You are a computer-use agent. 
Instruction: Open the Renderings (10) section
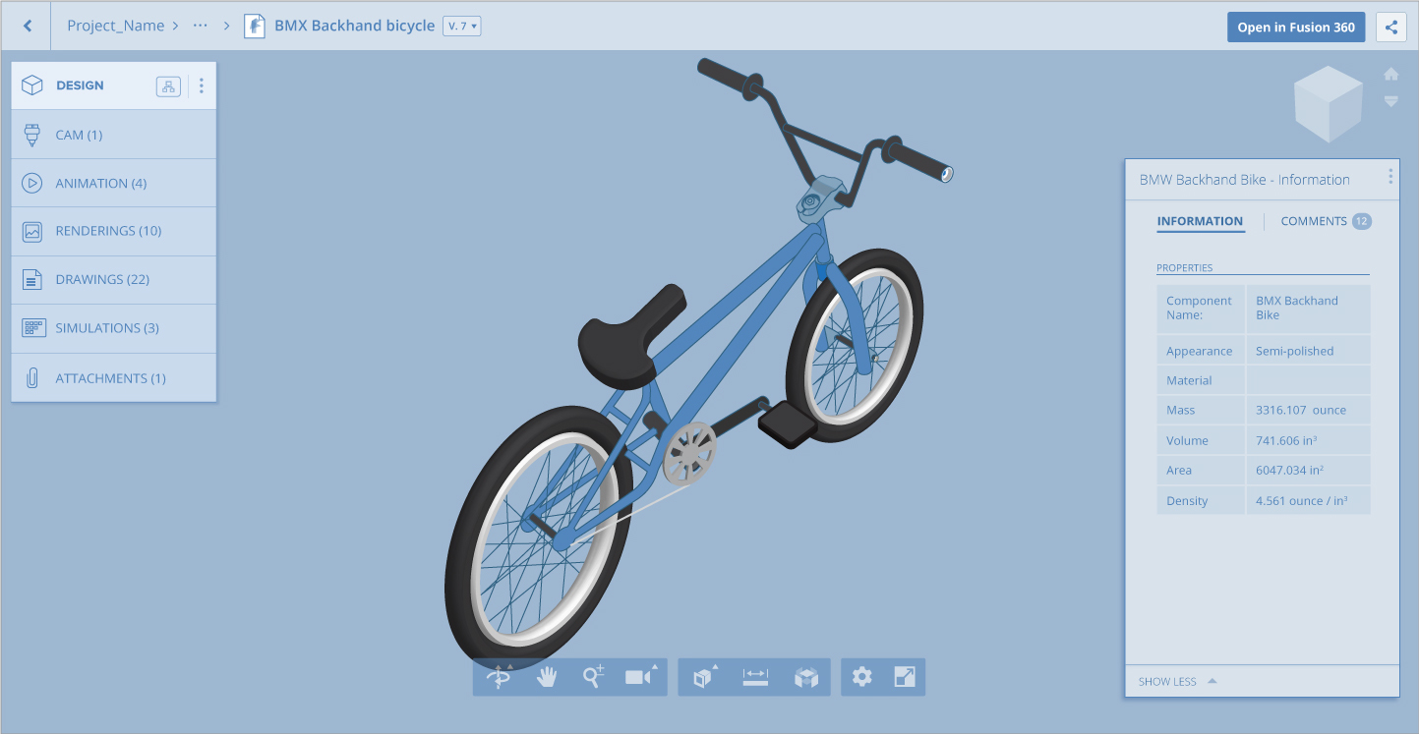(x=108, y=232)
